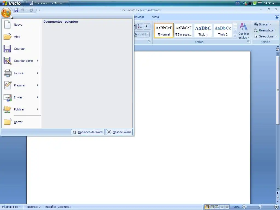
Task: Choose Nuevo in the Office menu
Action: [21, 25]
